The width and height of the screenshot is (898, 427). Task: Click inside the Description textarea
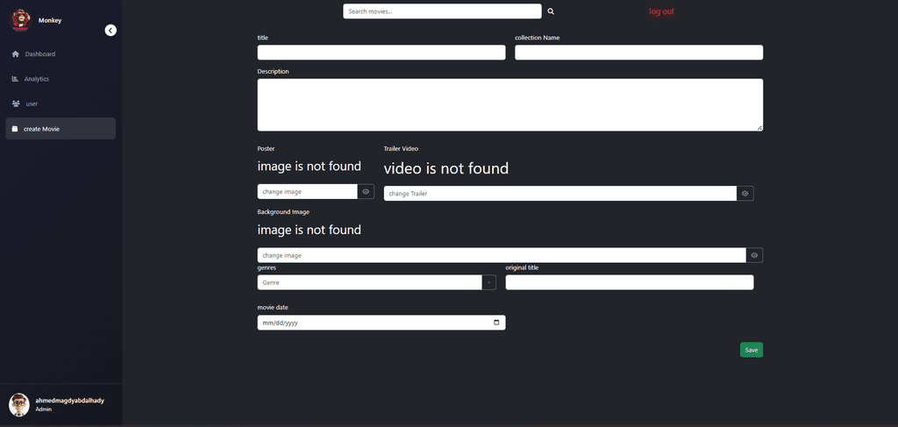tap(510, 104)
